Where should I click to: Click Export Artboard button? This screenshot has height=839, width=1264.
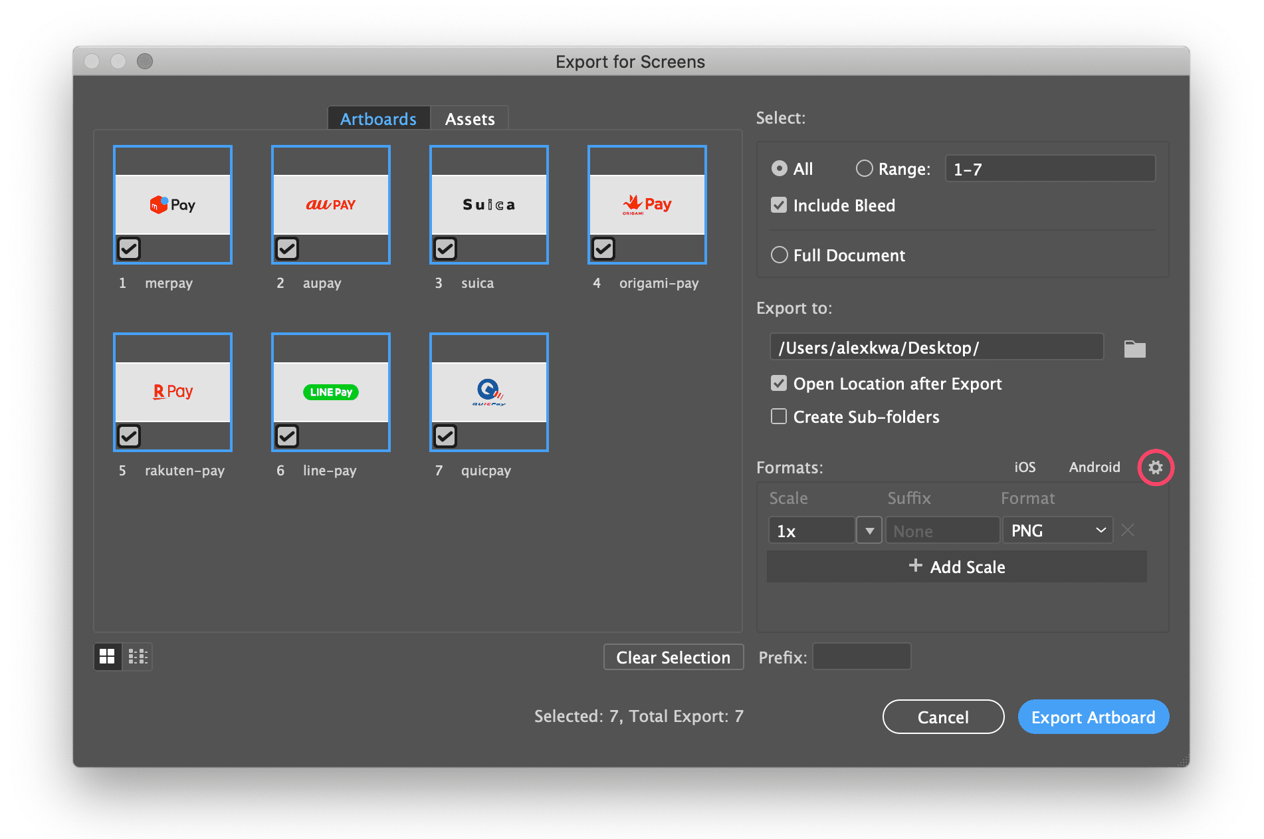pos(1093,717)
